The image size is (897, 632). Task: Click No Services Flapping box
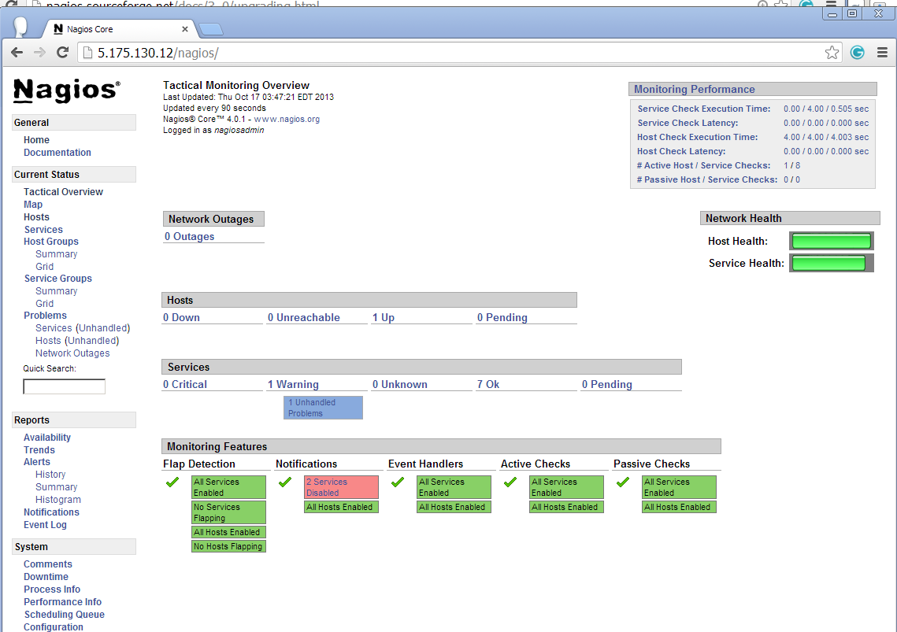click(229, 512)
